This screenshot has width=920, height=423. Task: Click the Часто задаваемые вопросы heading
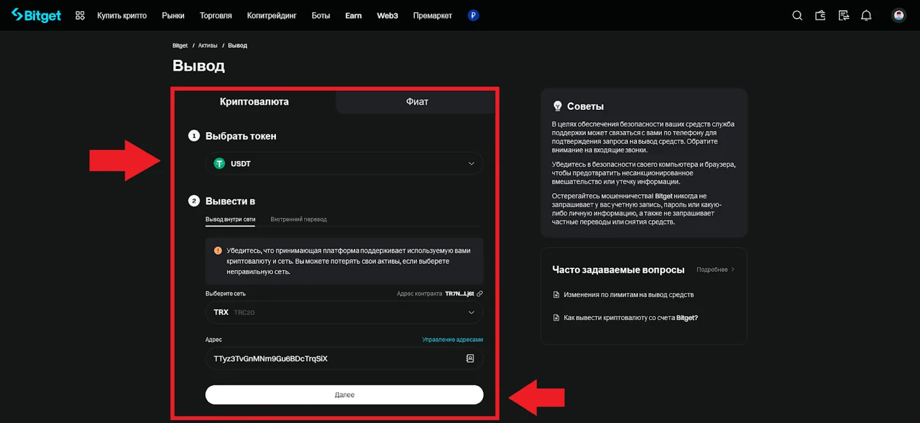point(618,270)
